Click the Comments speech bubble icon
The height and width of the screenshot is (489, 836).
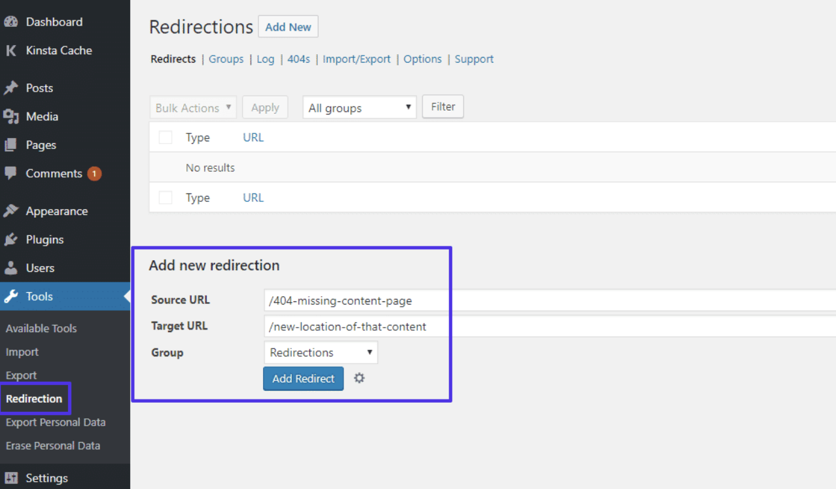tap(10, 173)
